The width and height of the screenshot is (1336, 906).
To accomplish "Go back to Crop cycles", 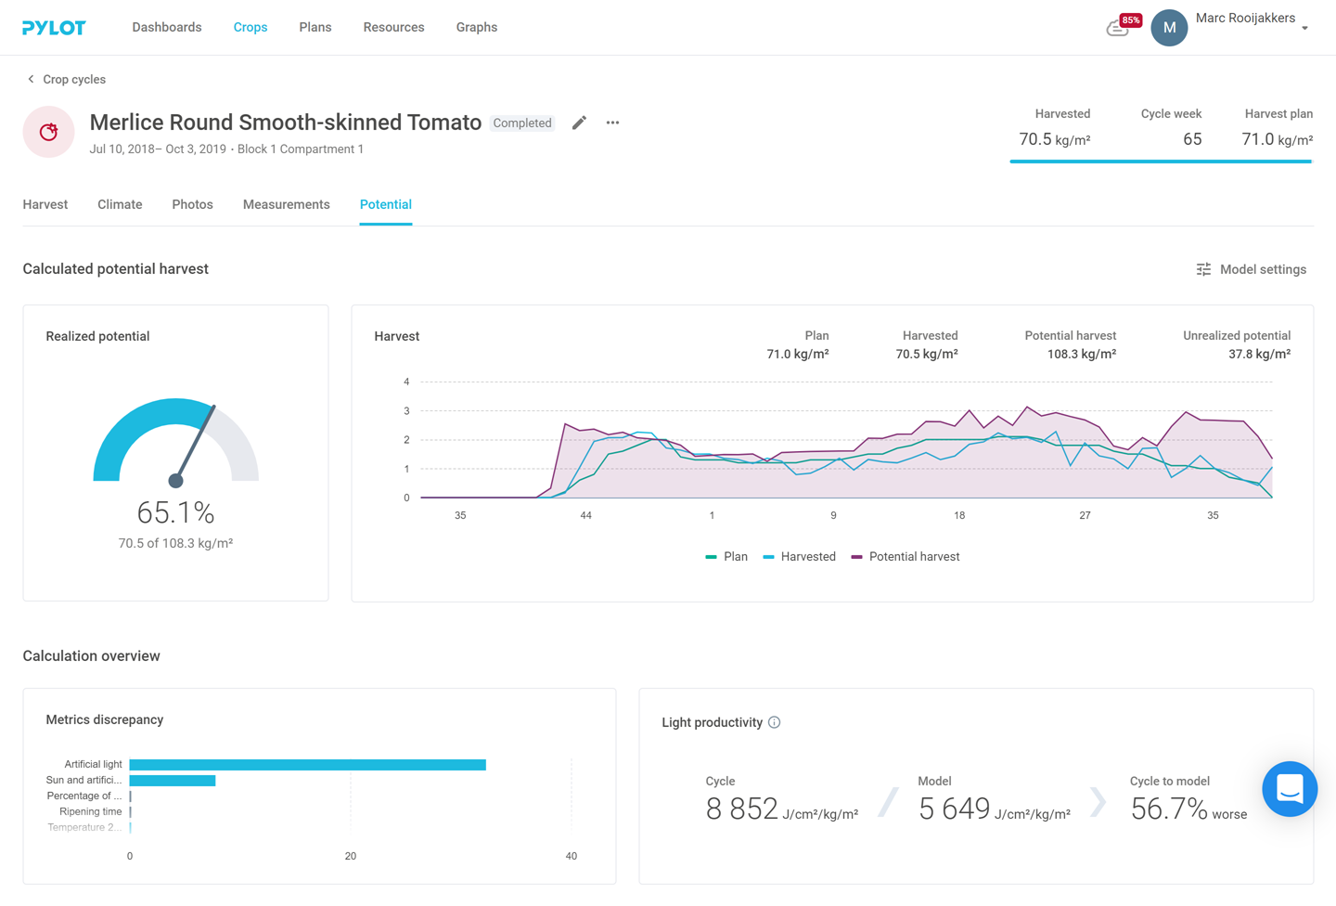I will point(66,80).
